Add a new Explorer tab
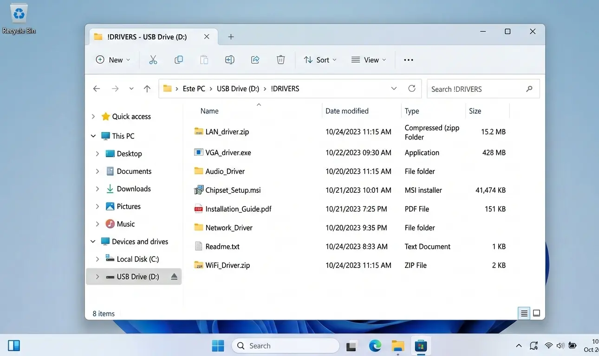 231,37
